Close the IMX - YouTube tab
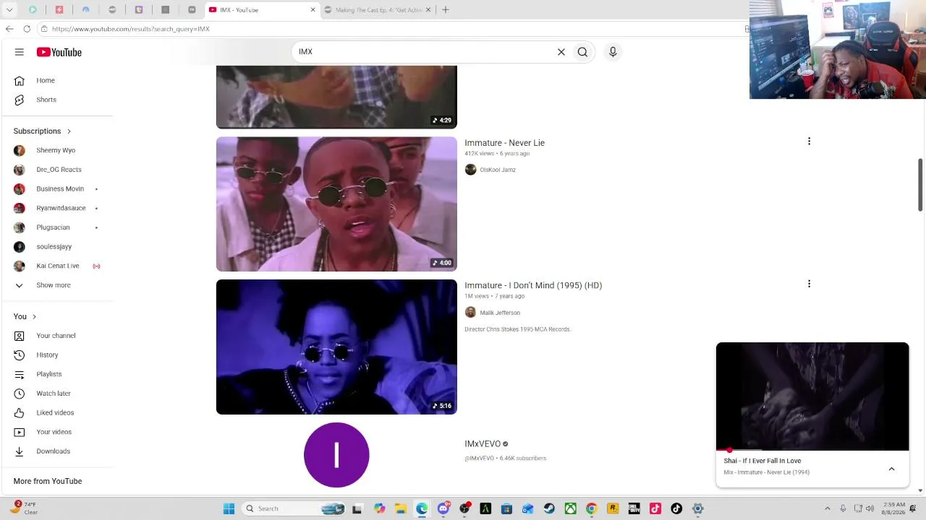Image resolution: width=926 pixels, height=520 pixels. 313,10
